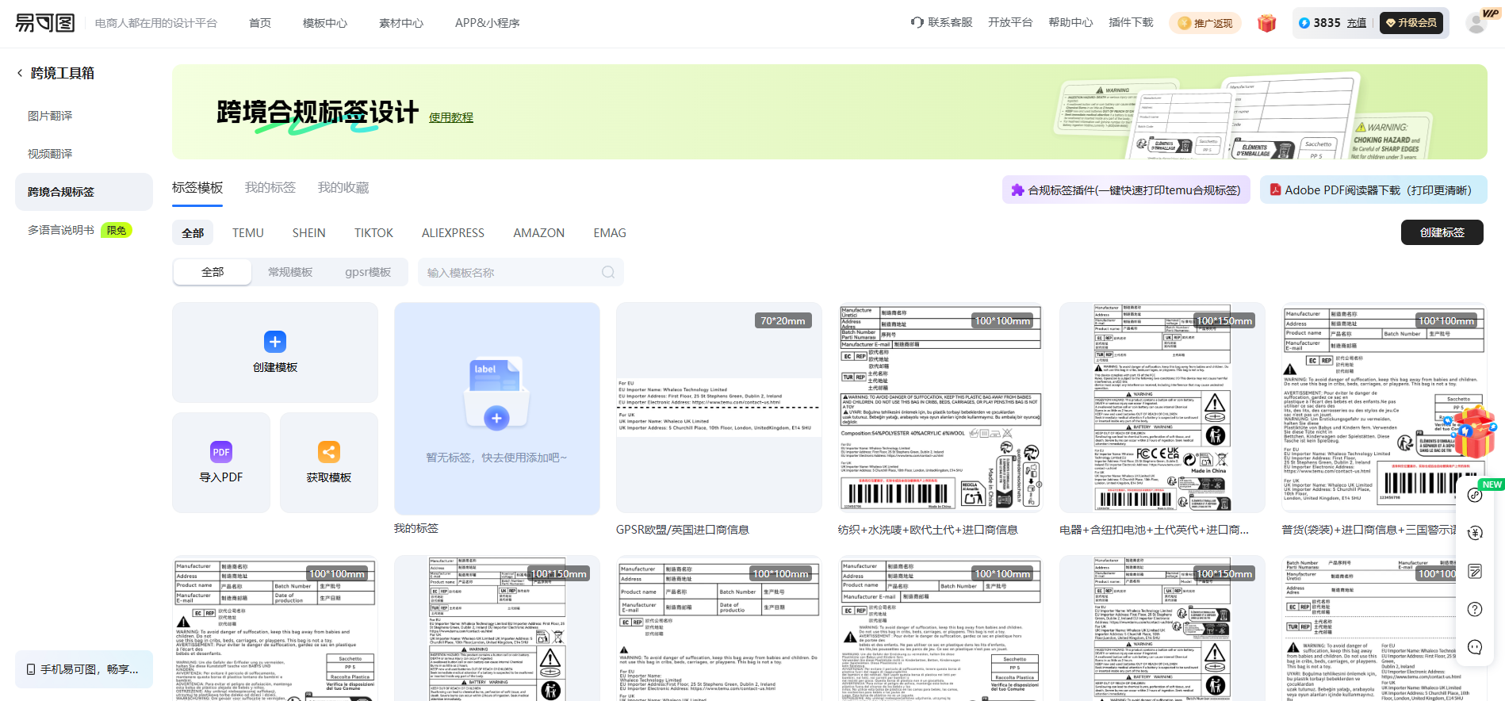
Task: Filter templates by EMAG
Action: coord(610,233)
